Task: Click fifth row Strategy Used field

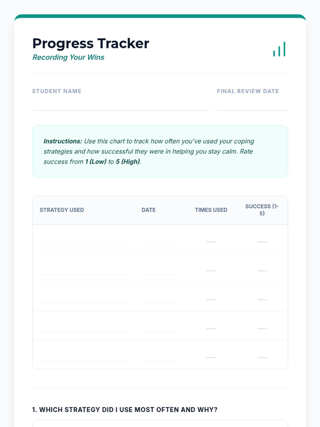Action: pos(83,356)
